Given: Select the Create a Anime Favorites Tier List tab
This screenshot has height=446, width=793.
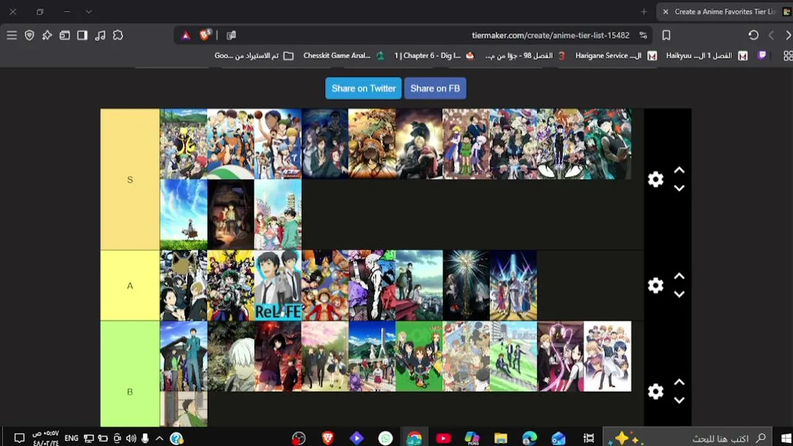Looking at the screenshot, I should click(x=725, y=12).
